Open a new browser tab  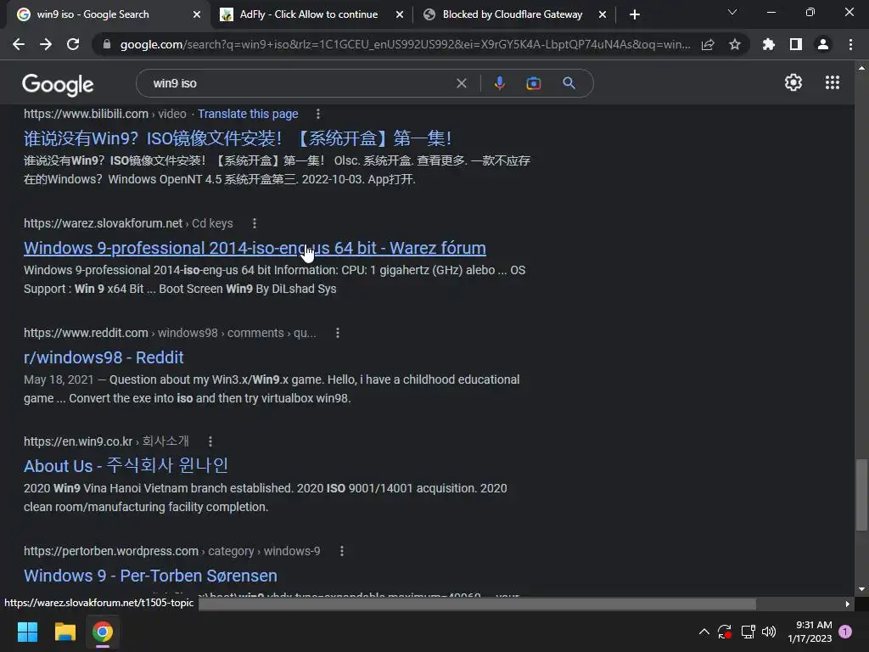(635, 14)
